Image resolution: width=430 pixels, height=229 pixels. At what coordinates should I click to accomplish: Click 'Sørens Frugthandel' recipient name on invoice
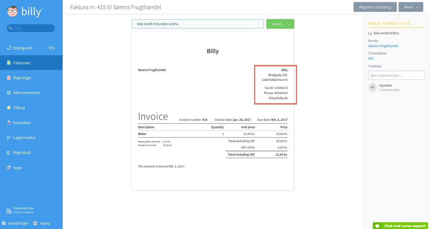click(152, 70)
